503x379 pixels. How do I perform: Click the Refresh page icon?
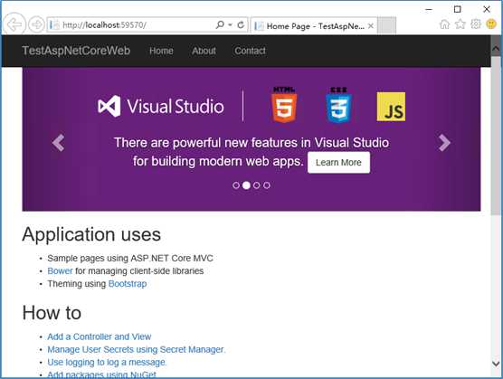tap(241, 24)
